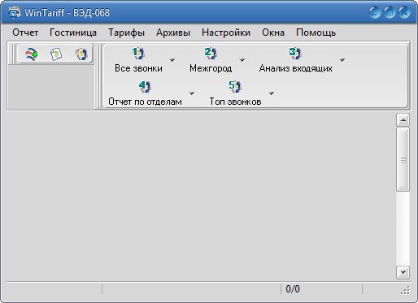Expand the Анализ входящих dropdown arrow

pos(342,60)
